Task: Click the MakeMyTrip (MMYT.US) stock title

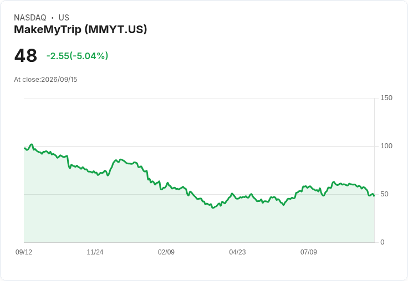Action: (x=80, y=29)
